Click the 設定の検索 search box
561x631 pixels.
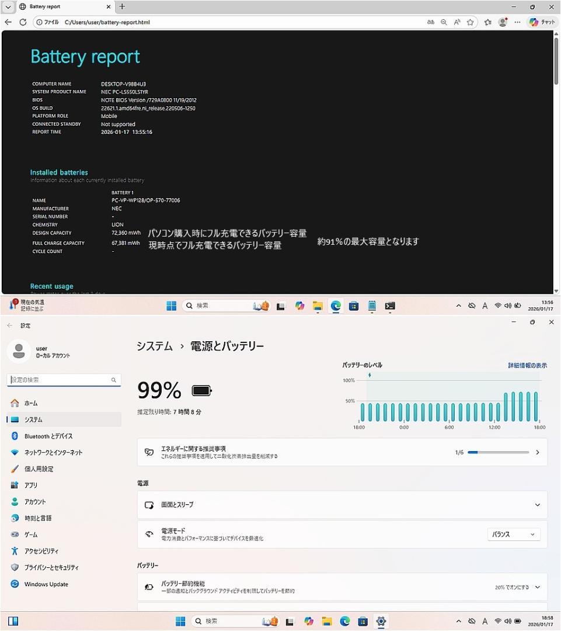[x=64, y=379]
